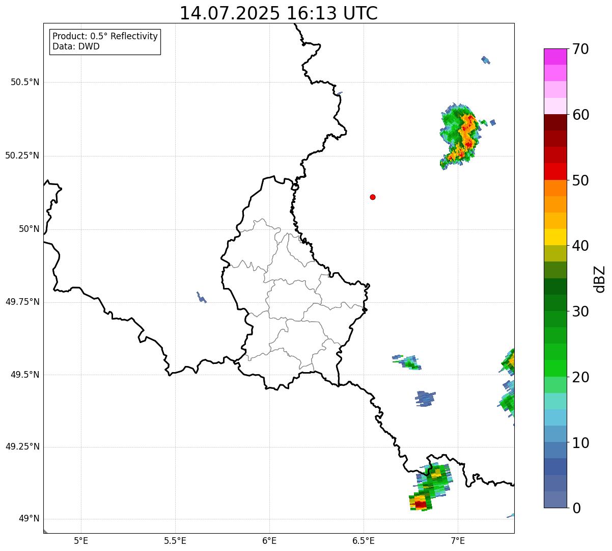Click the colorbar tick label 10
The image size is (612, 551).
click(580, 443)
